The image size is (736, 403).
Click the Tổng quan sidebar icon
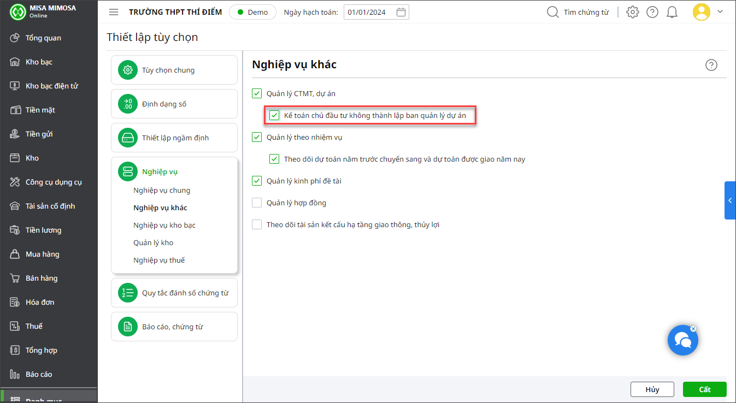click(15, 38)
